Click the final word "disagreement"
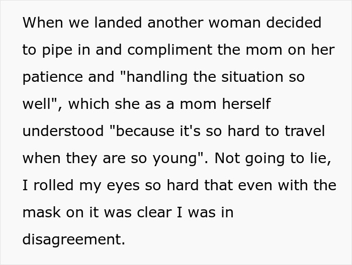The image size is (352, 265). [x=73, y=240]
